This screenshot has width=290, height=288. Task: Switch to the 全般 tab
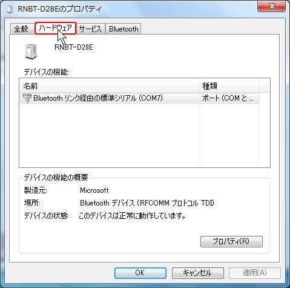(x=22, y=29)
